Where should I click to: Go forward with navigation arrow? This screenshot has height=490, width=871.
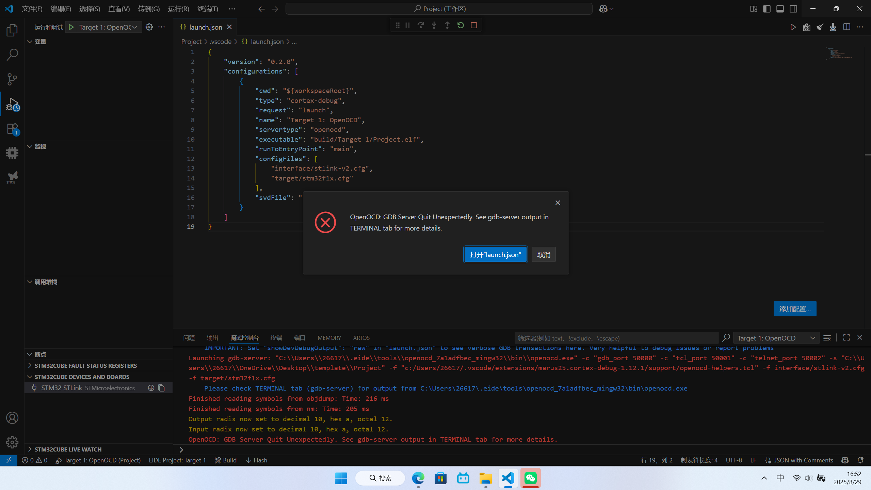click(275, 9)
